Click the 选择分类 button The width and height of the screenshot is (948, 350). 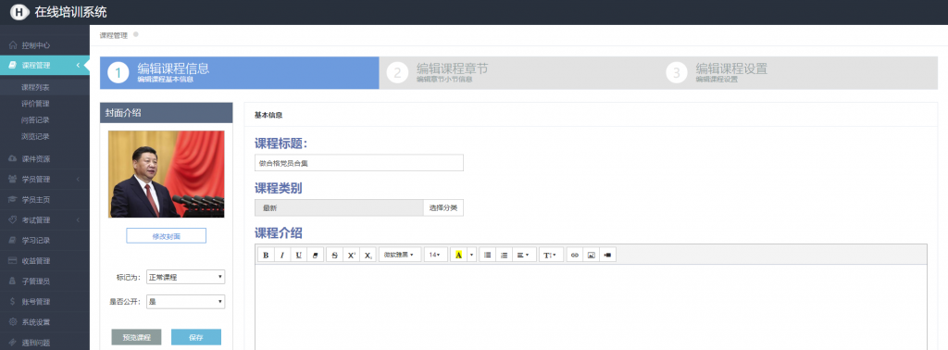(x=443, y=208)
